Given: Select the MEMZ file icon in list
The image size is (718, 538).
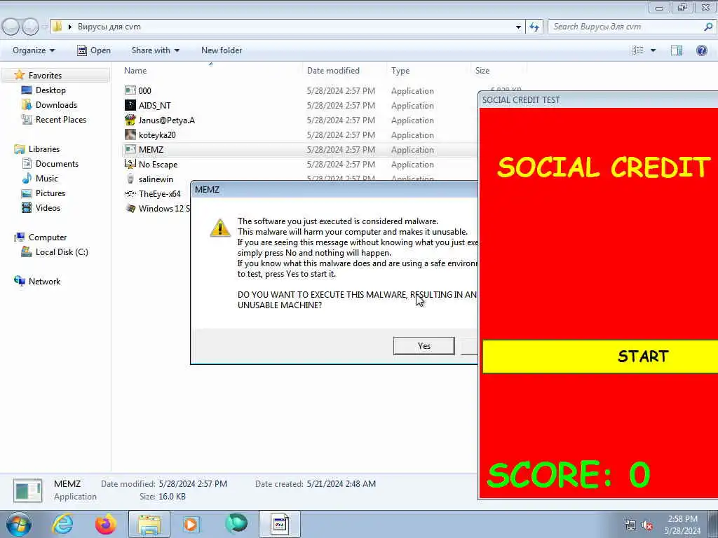Looking at the screenshot, I should [x=130, y=149].
